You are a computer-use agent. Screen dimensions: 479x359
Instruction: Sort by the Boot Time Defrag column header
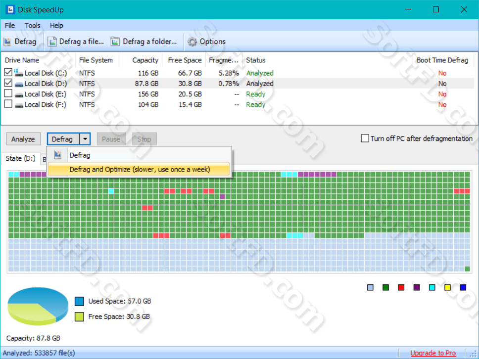tap(443, 60)
